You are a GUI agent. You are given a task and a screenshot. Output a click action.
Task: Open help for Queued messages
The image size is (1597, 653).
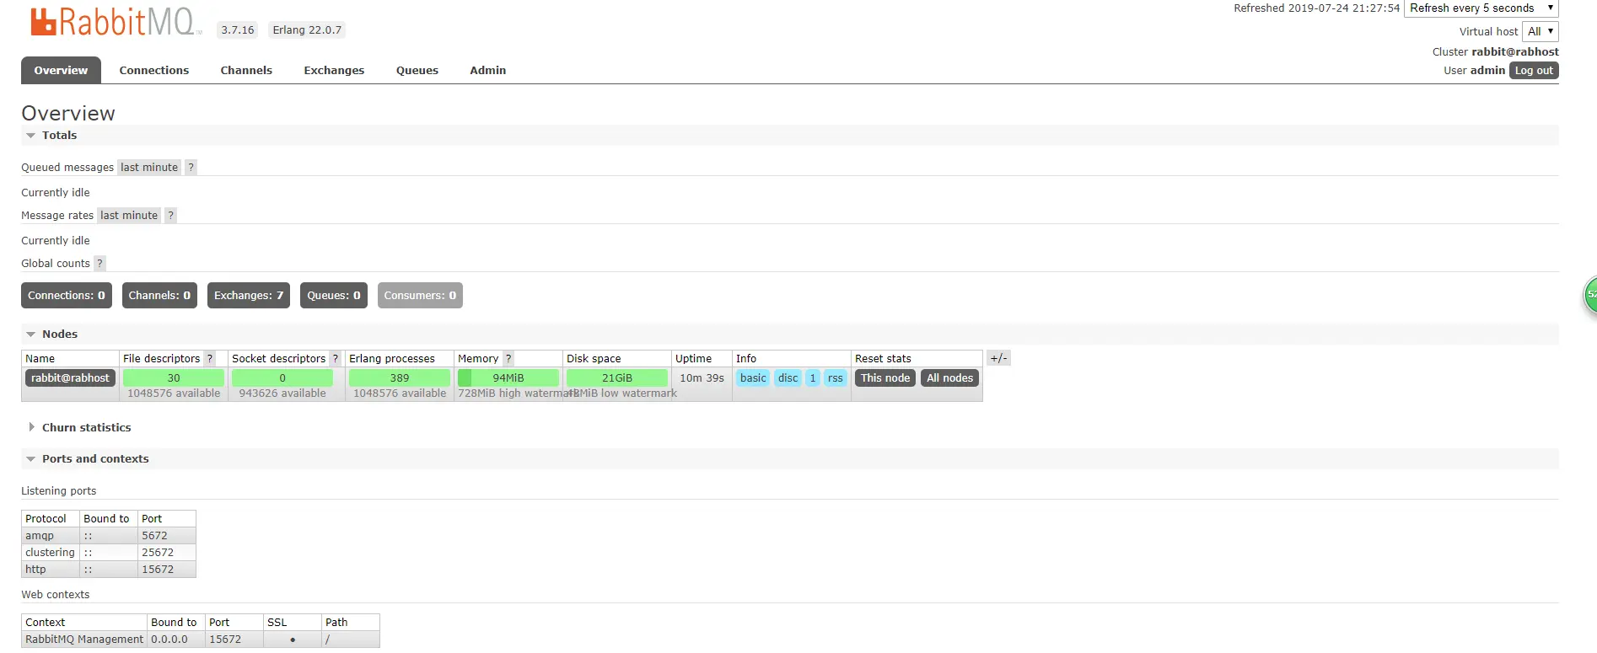191,167
